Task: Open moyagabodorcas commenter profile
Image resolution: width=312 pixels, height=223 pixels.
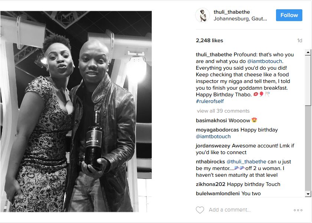Action: 217,130
